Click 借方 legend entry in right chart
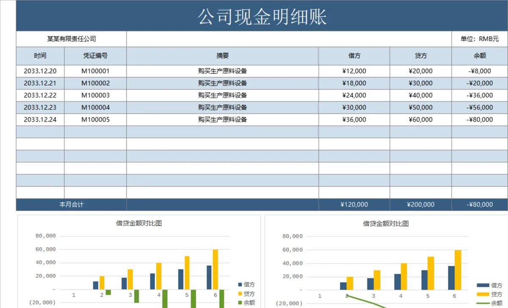Screen dimensions: 508x308 (490, 285)
